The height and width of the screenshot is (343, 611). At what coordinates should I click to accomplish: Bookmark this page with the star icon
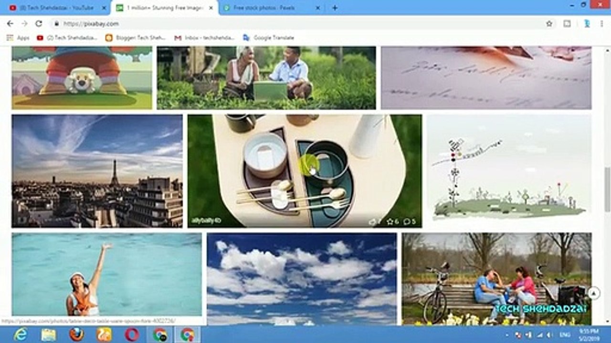(x=549, y=23)
